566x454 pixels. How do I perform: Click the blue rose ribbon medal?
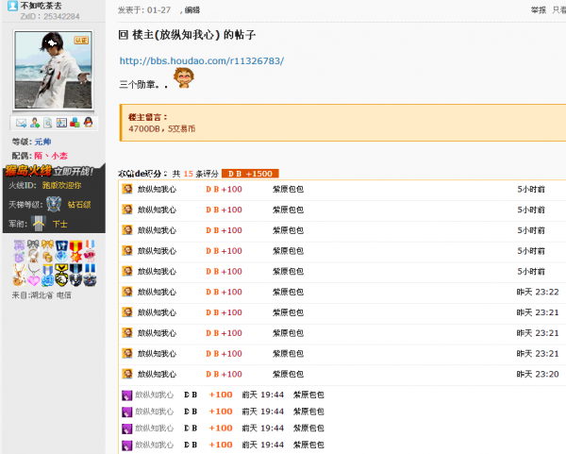[47, 275]
